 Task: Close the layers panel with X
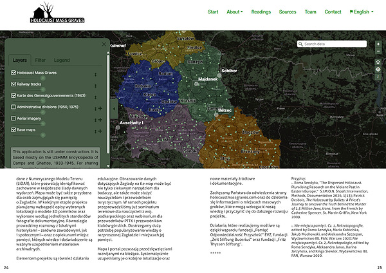[104, 44]
